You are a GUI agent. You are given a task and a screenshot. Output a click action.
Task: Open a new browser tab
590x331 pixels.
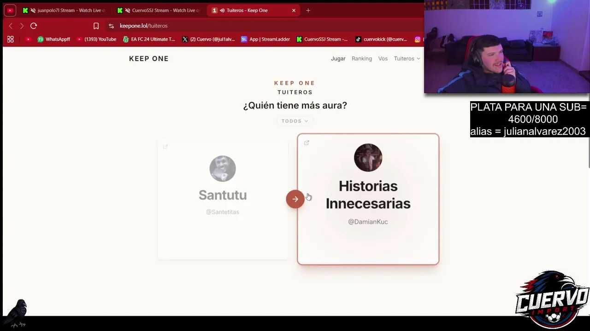pos(308,10)
